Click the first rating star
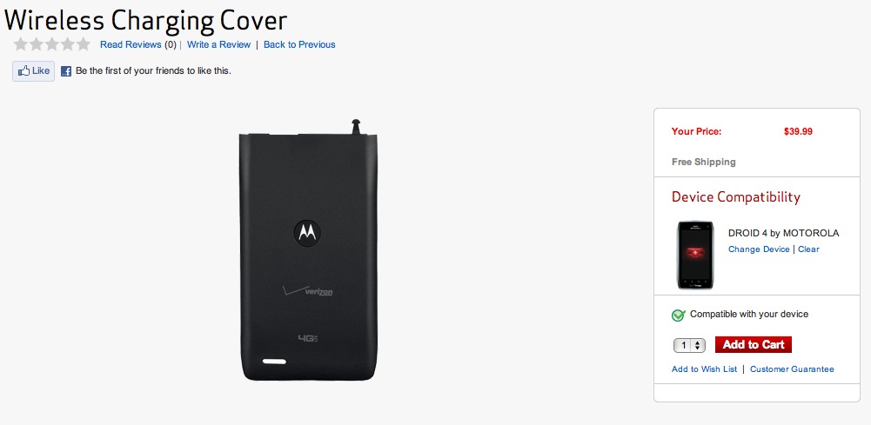This screenshot has height=425, width=871. (21, 44)
